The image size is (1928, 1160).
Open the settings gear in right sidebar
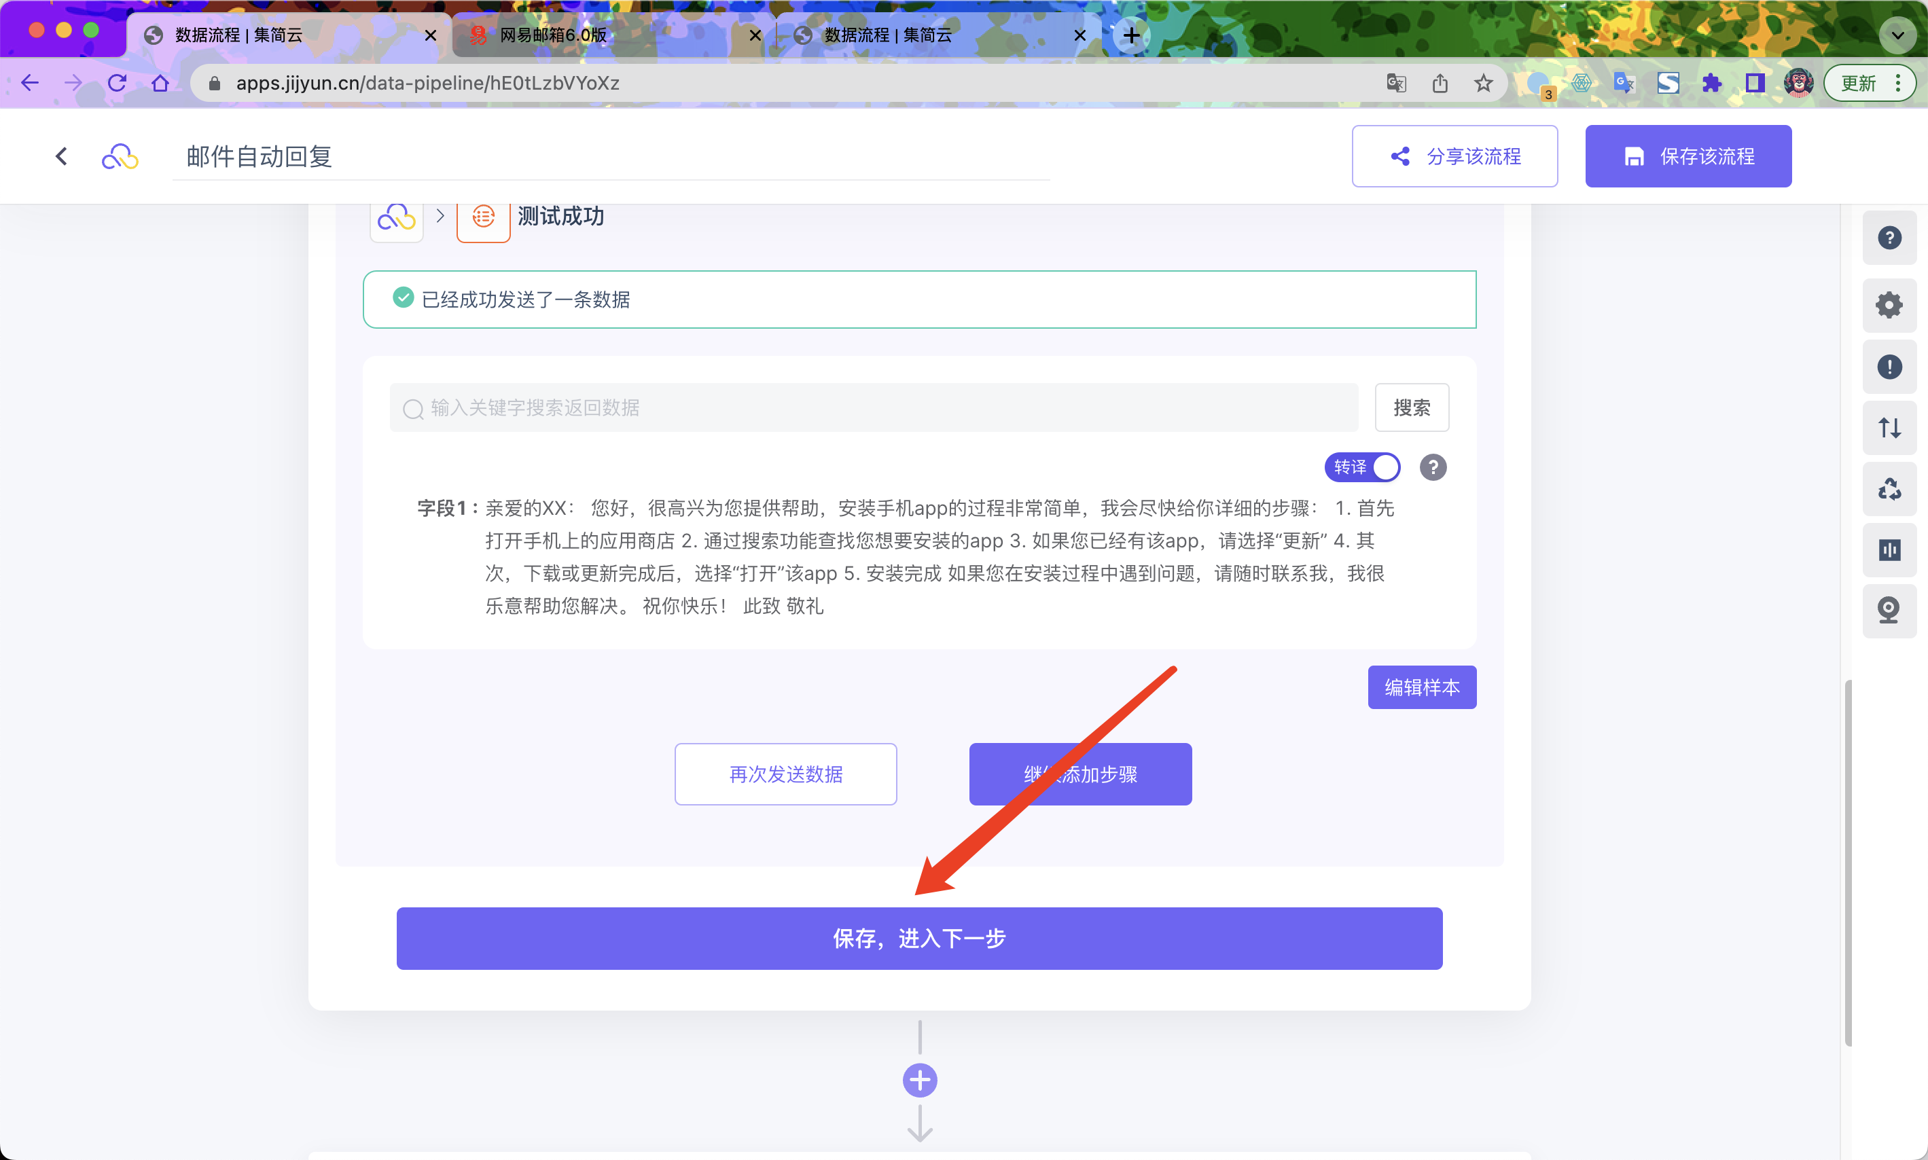(x=1889, y=305)
